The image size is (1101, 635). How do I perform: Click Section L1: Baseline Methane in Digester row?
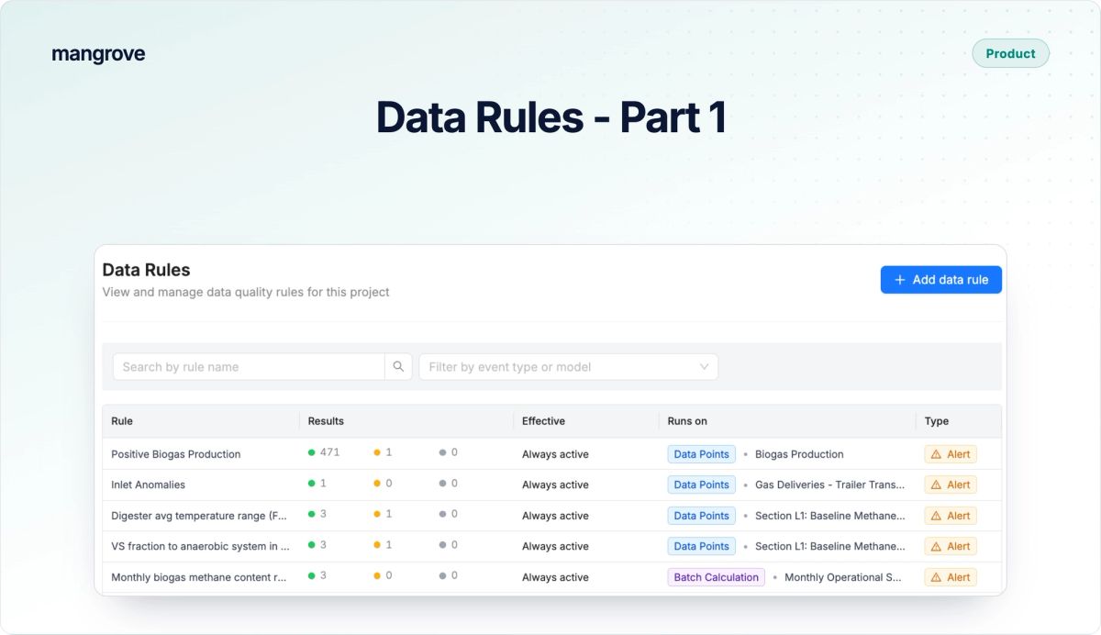[x=830, y=516]
